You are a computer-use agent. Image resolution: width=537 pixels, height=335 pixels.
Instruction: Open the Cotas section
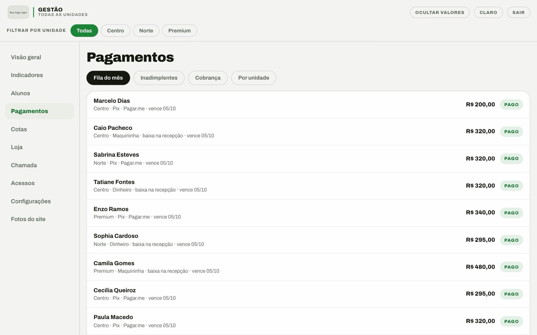[x=40, y=129]
